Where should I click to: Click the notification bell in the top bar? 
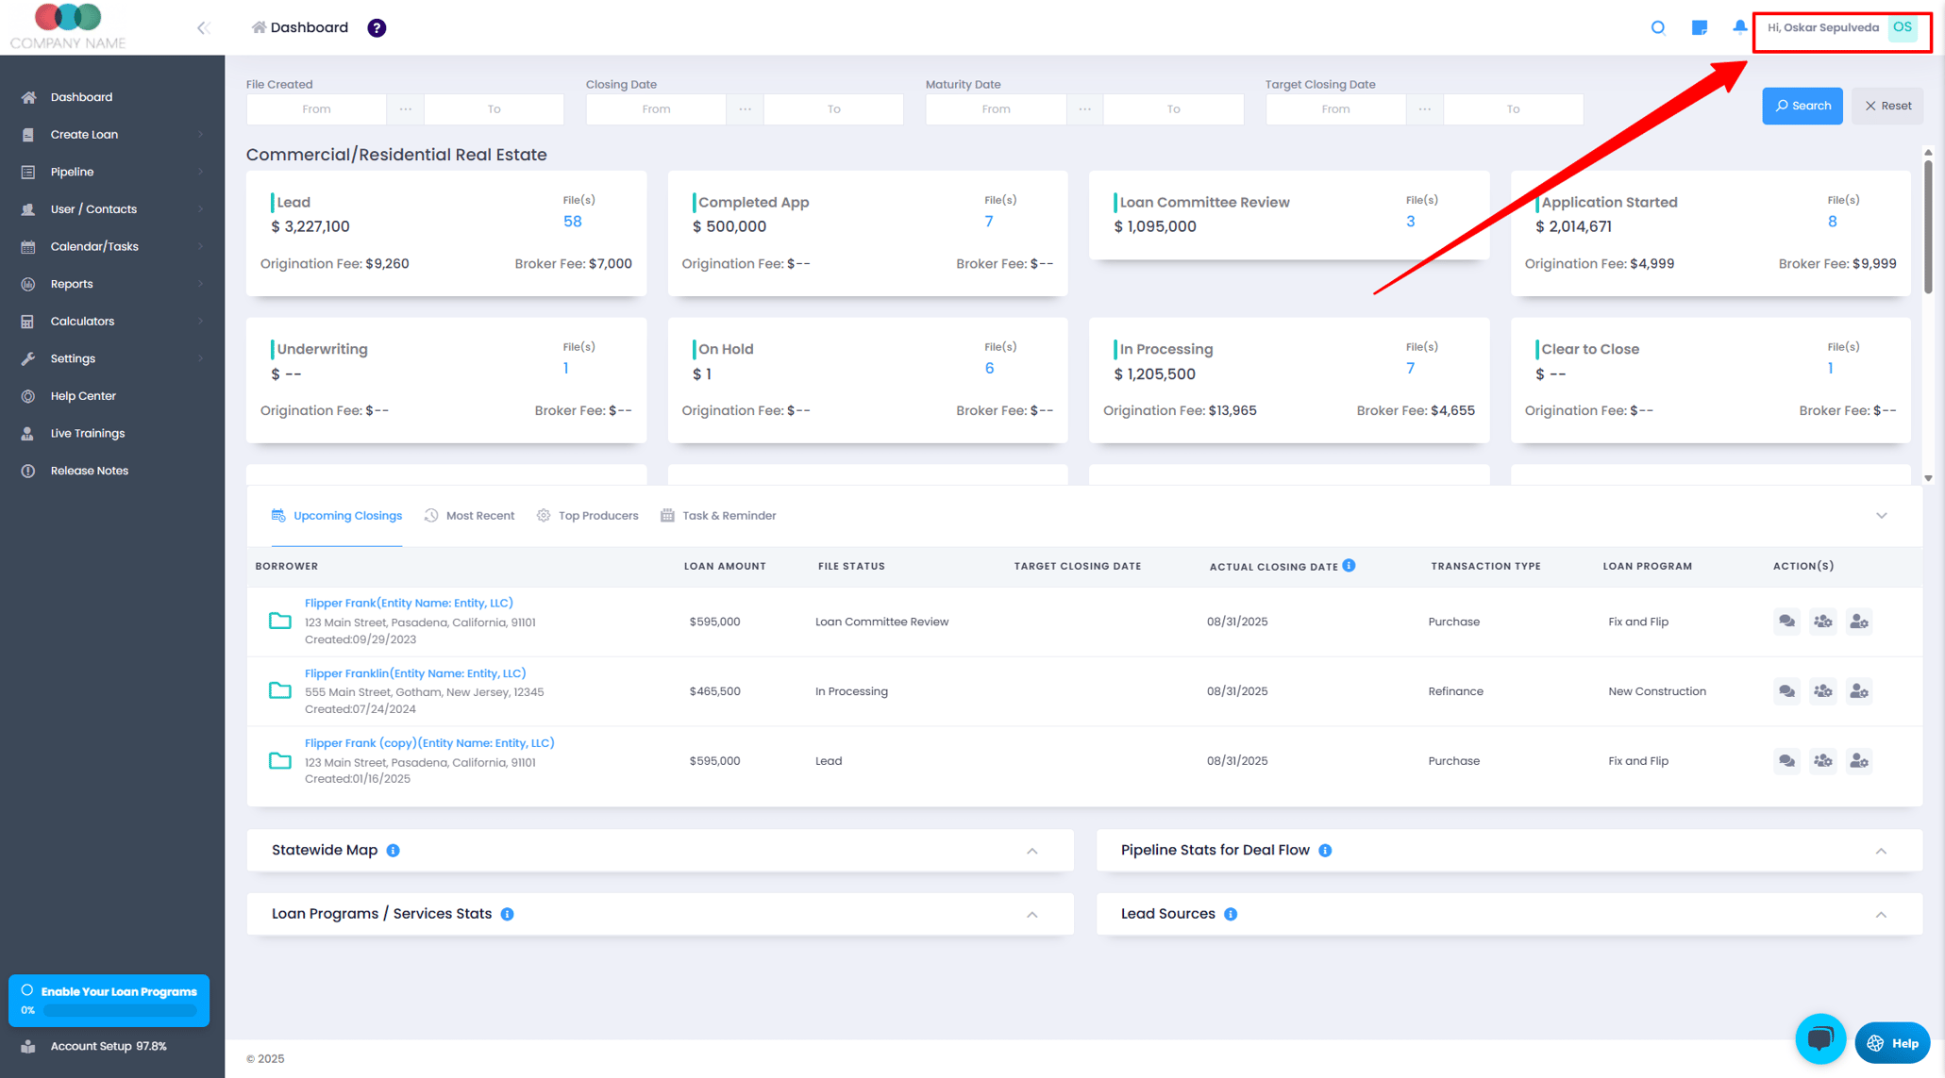[x=1739, y=26]
